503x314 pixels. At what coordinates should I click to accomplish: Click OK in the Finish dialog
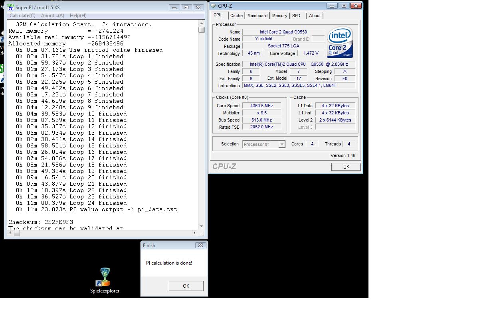point(186,286)
